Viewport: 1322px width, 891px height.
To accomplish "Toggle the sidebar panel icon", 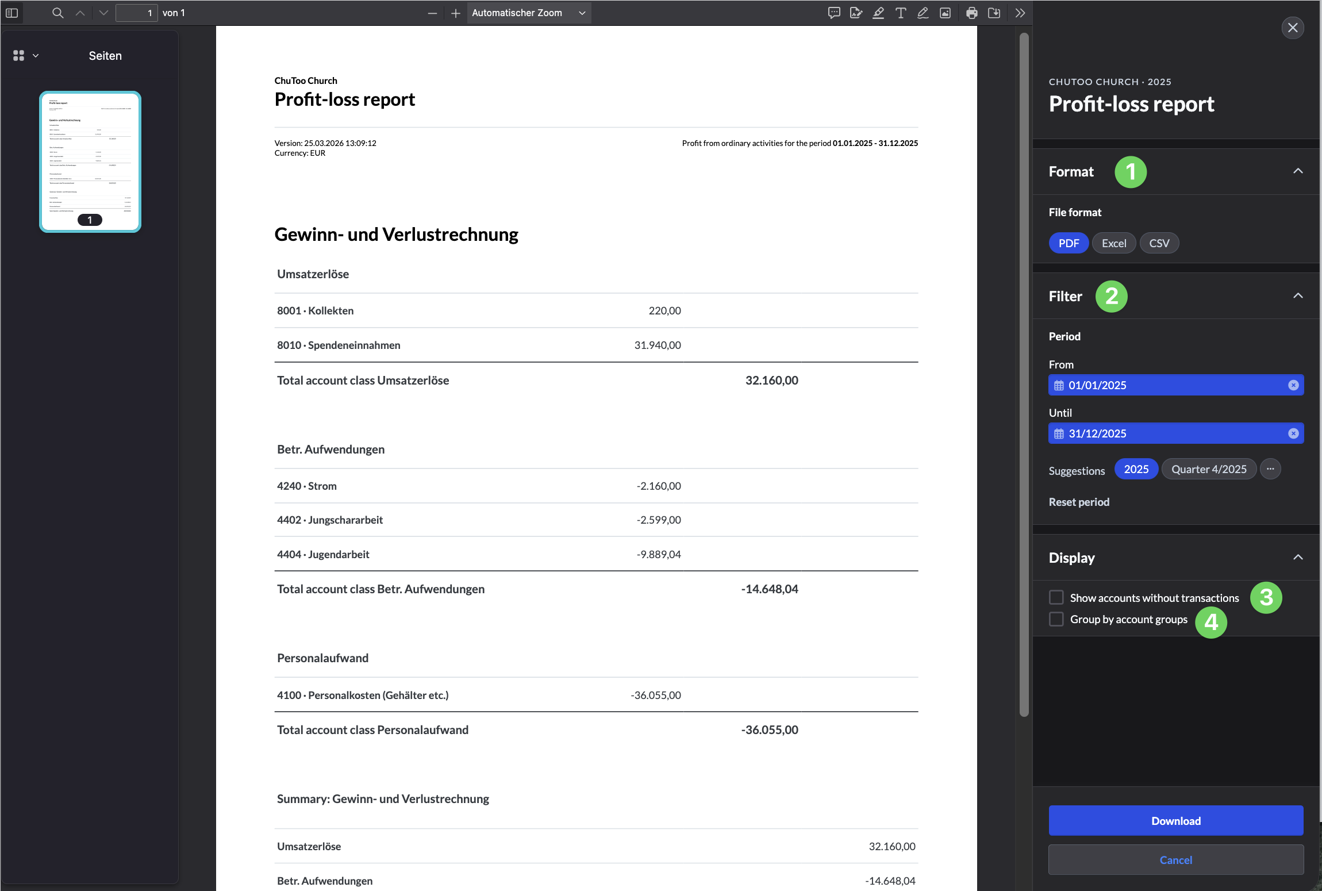I will point(11,13).
